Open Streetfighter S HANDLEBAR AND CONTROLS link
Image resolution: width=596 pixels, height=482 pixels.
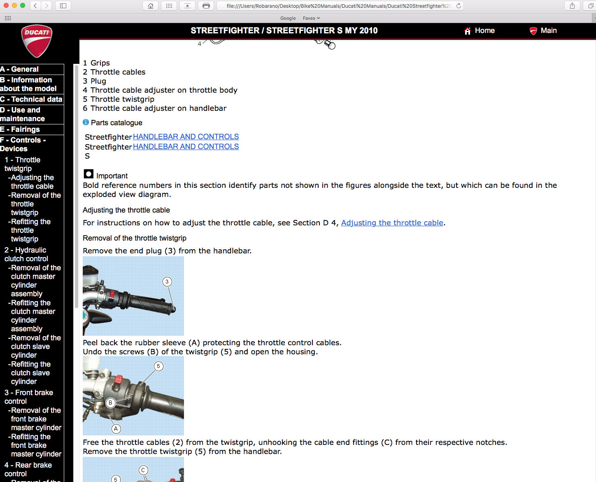pyautogui.click(x=186, y=147)
